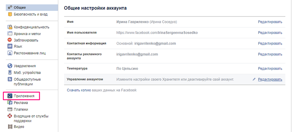
Task: Click the phone icon for Моб. устройства
Action: tap(10, 72)
